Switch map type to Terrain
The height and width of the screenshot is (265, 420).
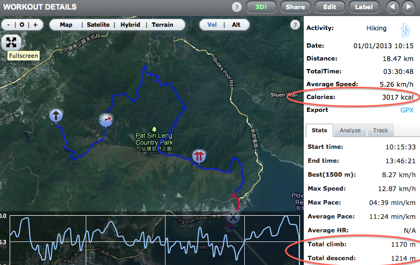163,25
